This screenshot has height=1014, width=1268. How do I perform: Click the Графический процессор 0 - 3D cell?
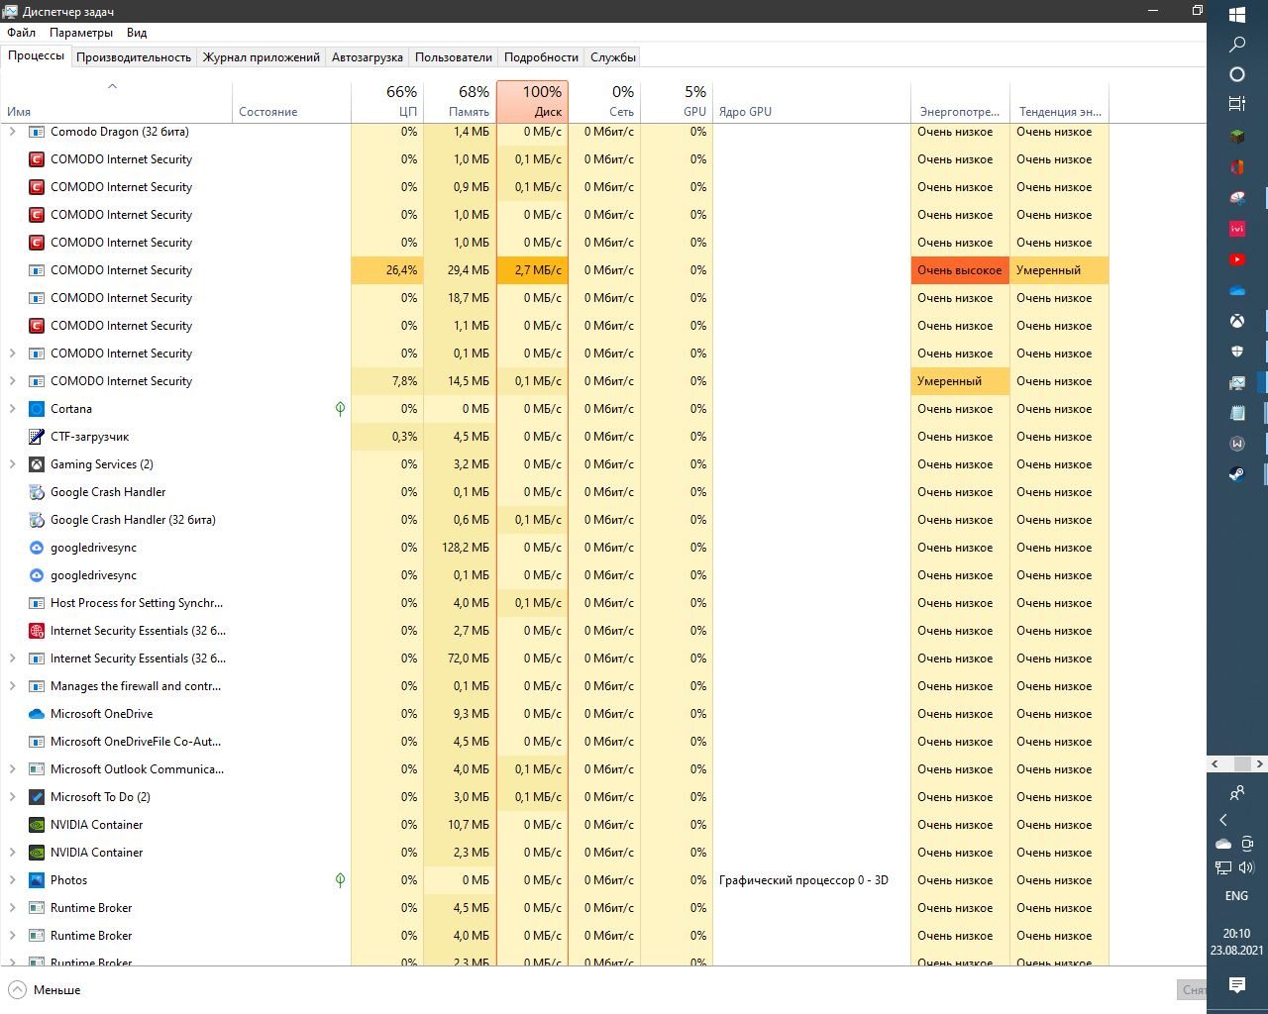pos(811,880)
